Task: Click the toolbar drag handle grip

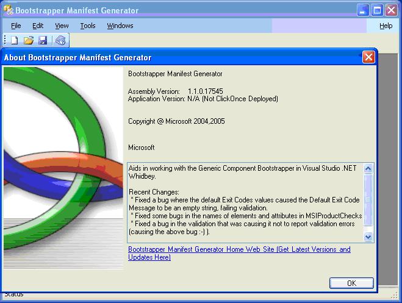Action: (x=5, y=40)
